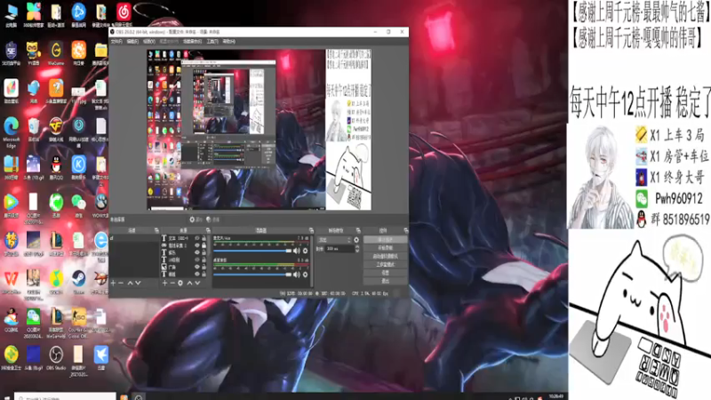
Task: Open the 文件(F) menu in OBS
Action: 116,41
